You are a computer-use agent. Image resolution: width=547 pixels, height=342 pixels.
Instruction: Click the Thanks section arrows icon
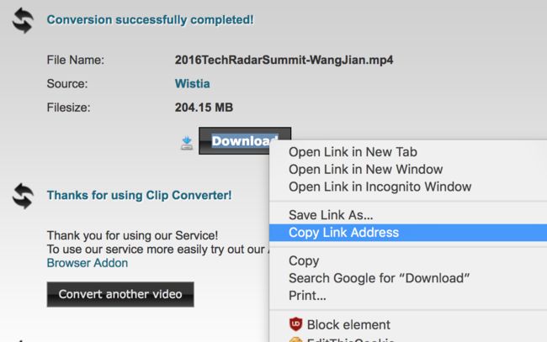[x=23, y=196]
